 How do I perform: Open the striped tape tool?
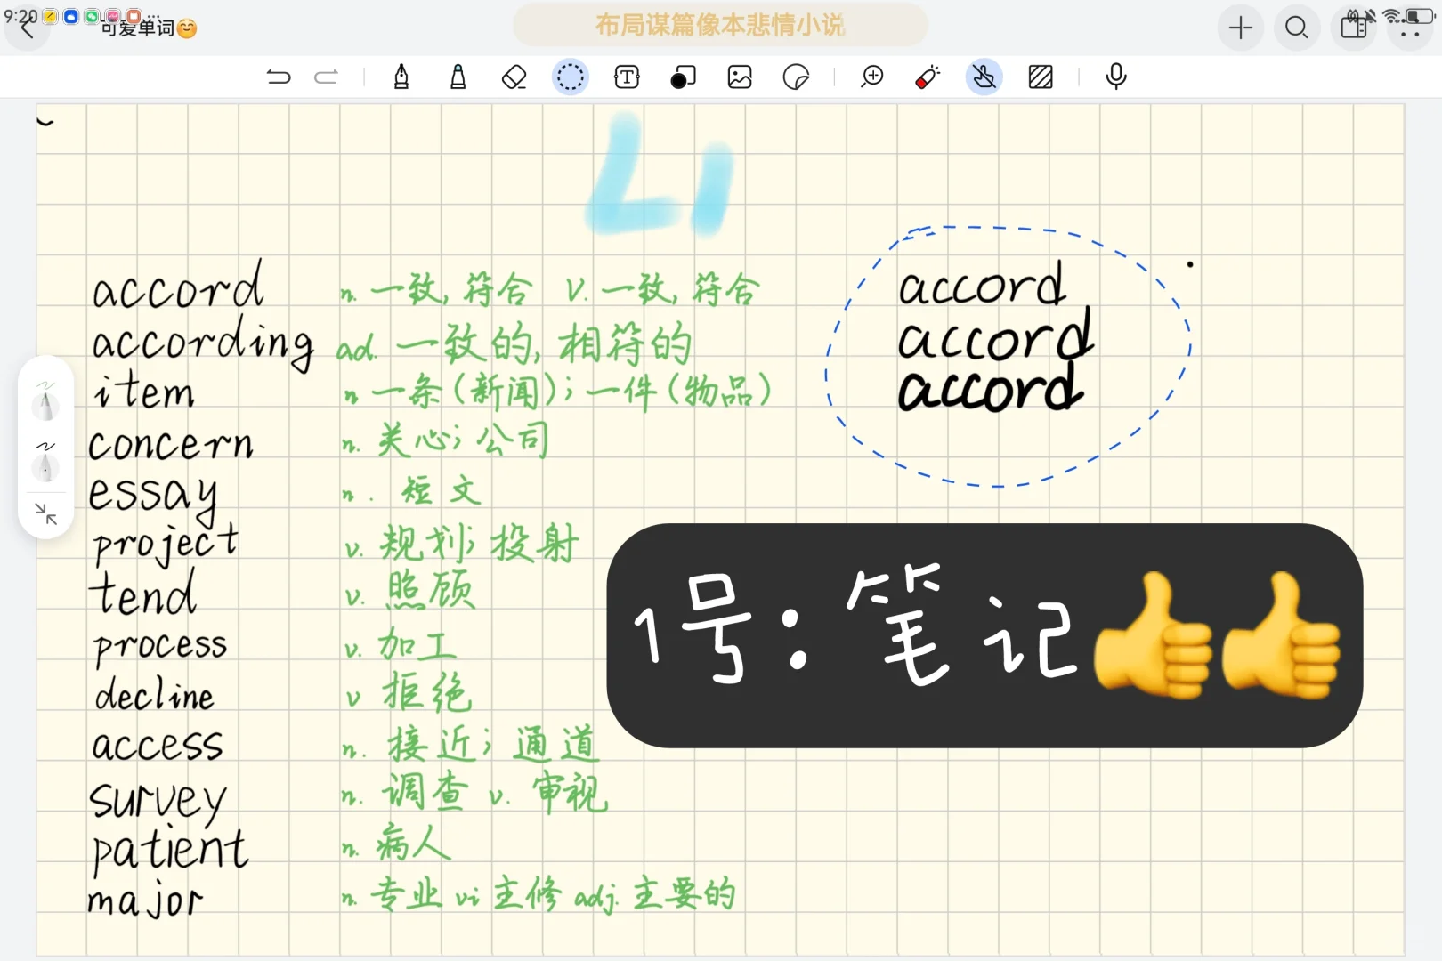point(1041,77)
